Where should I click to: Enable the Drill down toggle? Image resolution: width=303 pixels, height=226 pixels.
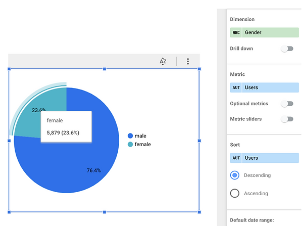(287, 49)
